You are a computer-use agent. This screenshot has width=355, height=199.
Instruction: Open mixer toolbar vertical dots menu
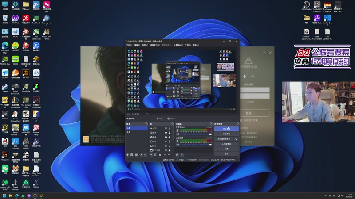click(182, 155)
